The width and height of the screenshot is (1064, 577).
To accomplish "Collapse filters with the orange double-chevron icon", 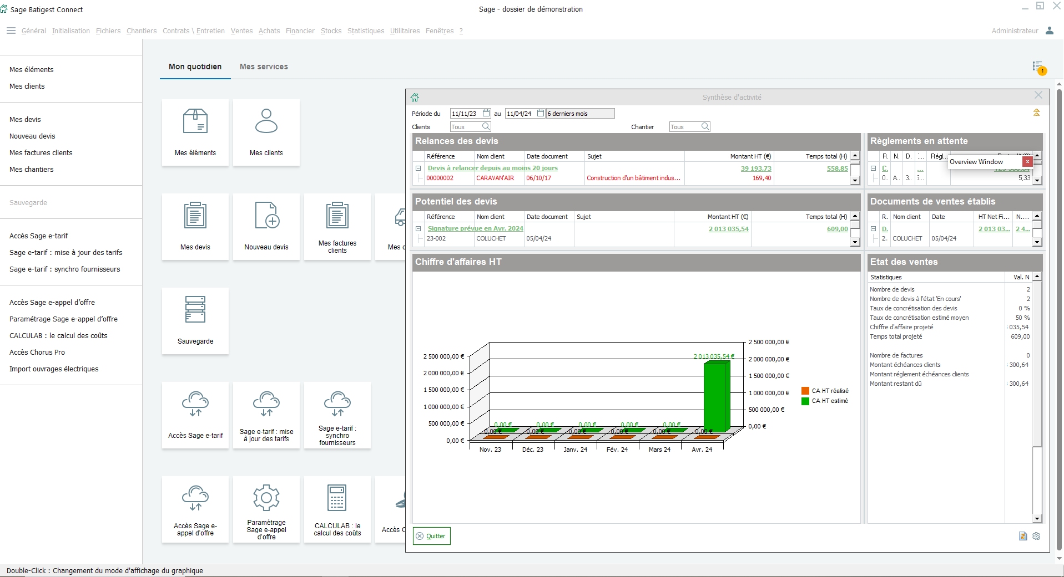I will 1036,113.
